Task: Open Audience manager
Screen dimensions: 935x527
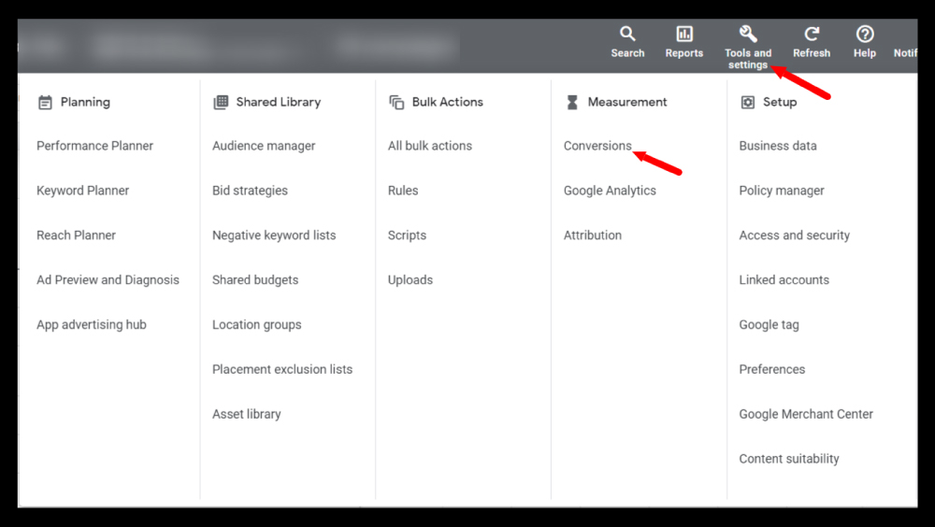Action: tap(264, 146)
